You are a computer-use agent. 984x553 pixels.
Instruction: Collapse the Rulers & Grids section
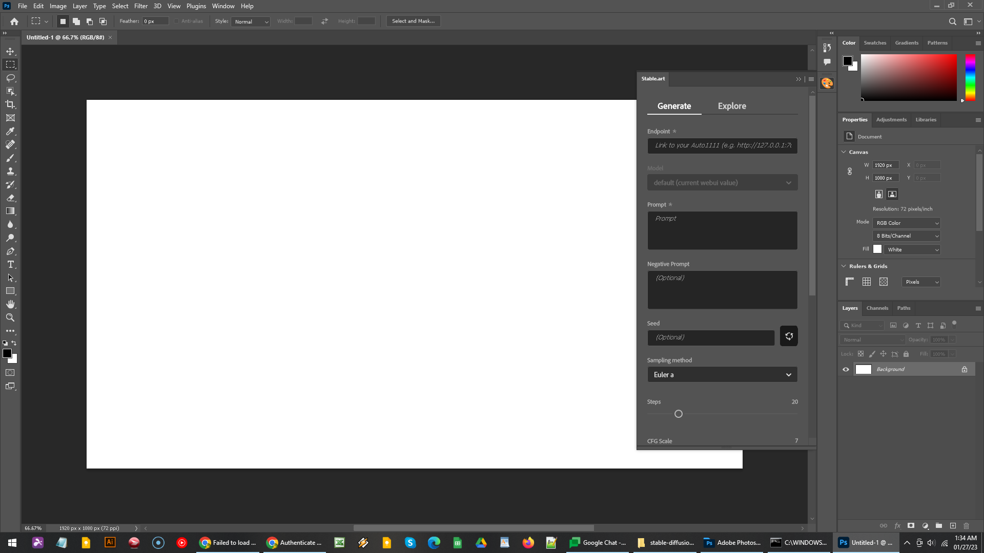pos(844,266)
